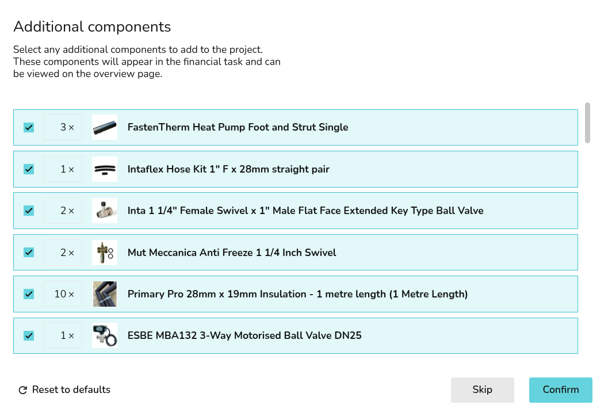Screen dimensions: 608x416
Task: Disable the Primary Pro Insulation checkbox
Action: 29,294
